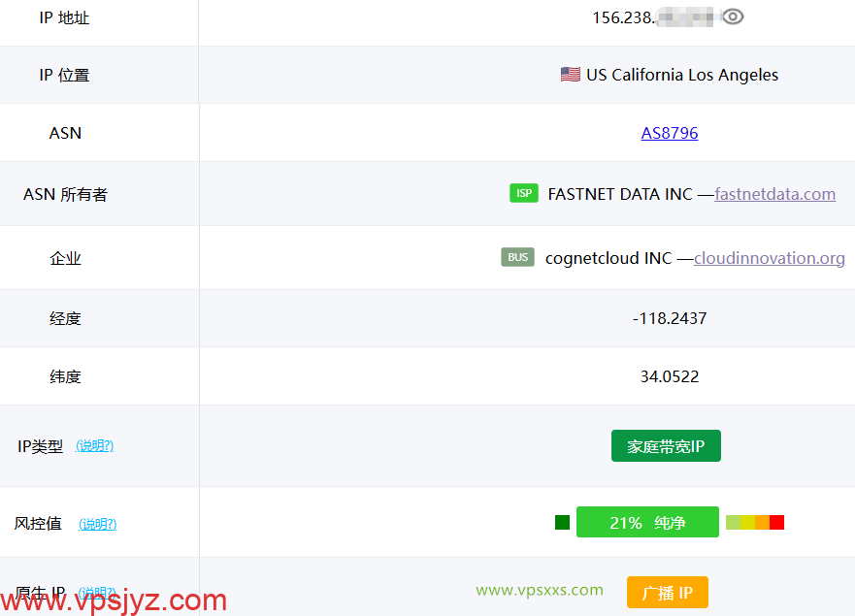Image resolution: width=855 pixels, height=616 pixels.
Task: Click the 21% 纯净 risk score bar
Action: click(x=647, y=522)
